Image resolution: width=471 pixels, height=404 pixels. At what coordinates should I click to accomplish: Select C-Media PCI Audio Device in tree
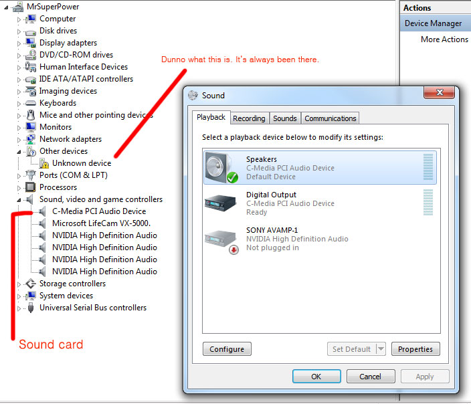coord(99,211)
